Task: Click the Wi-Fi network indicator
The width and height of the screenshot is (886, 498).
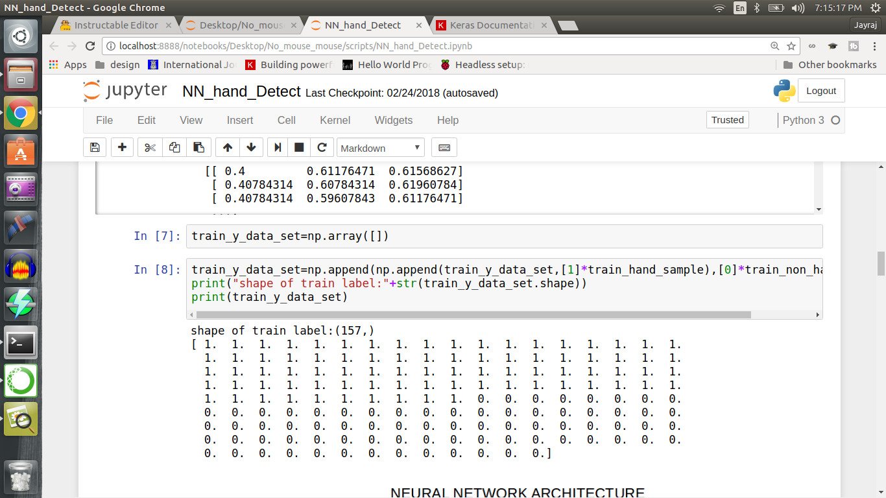Action: click(719, 8)
